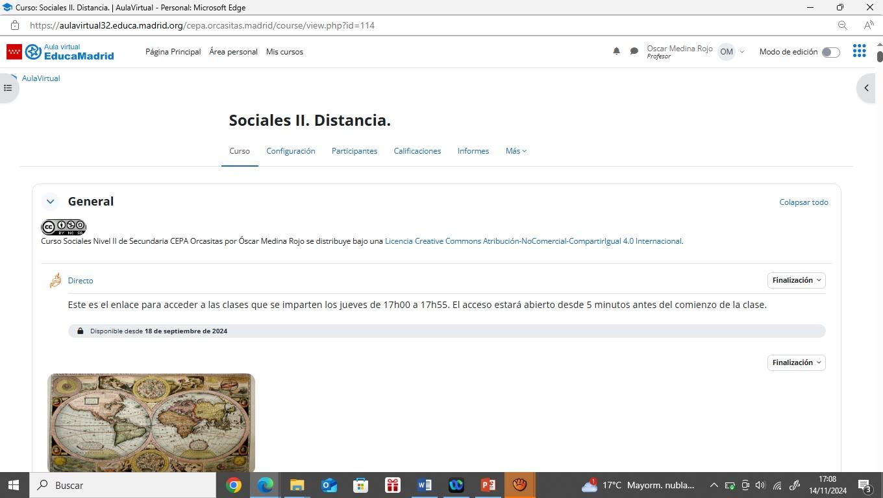This screenshot has width=883, height=498.
Task: Click Colapsar todo link
Action: pos(804,202)
